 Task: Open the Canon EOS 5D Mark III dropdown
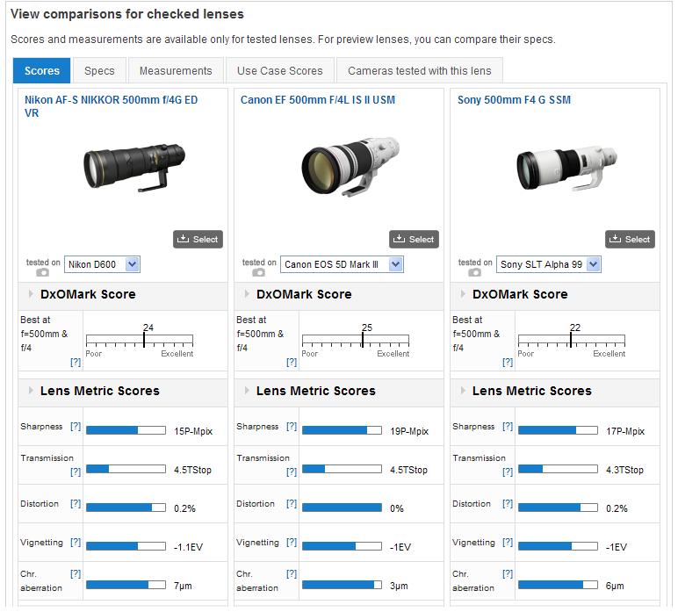(342, 264)
